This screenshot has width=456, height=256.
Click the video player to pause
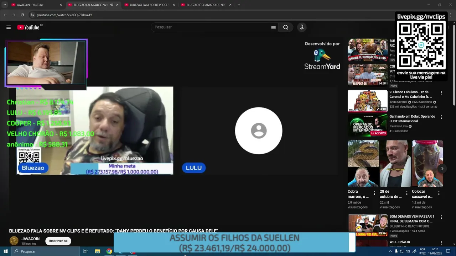pyautogui.click(x=173, y=130)
